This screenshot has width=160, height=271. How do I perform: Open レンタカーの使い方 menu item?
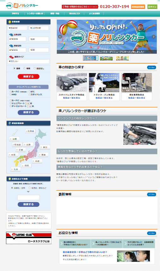[x=35, y=14]
